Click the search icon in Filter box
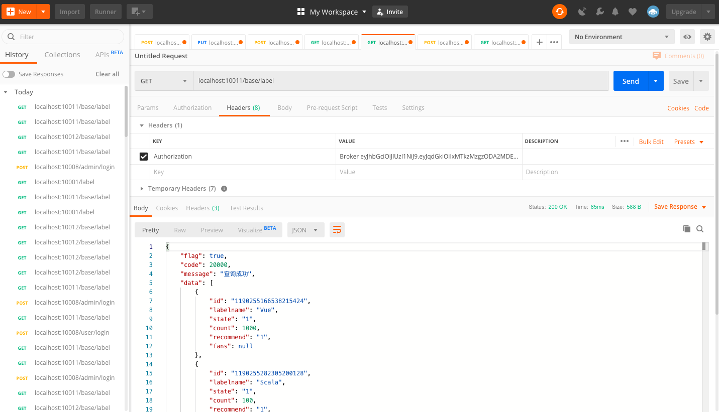The image size is (719, 412). coord(11,37)
